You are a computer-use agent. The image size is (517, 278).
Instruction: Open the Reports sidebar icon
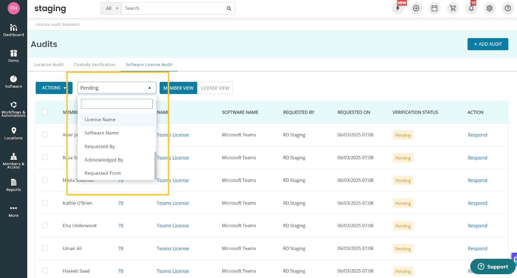point(14,185)
